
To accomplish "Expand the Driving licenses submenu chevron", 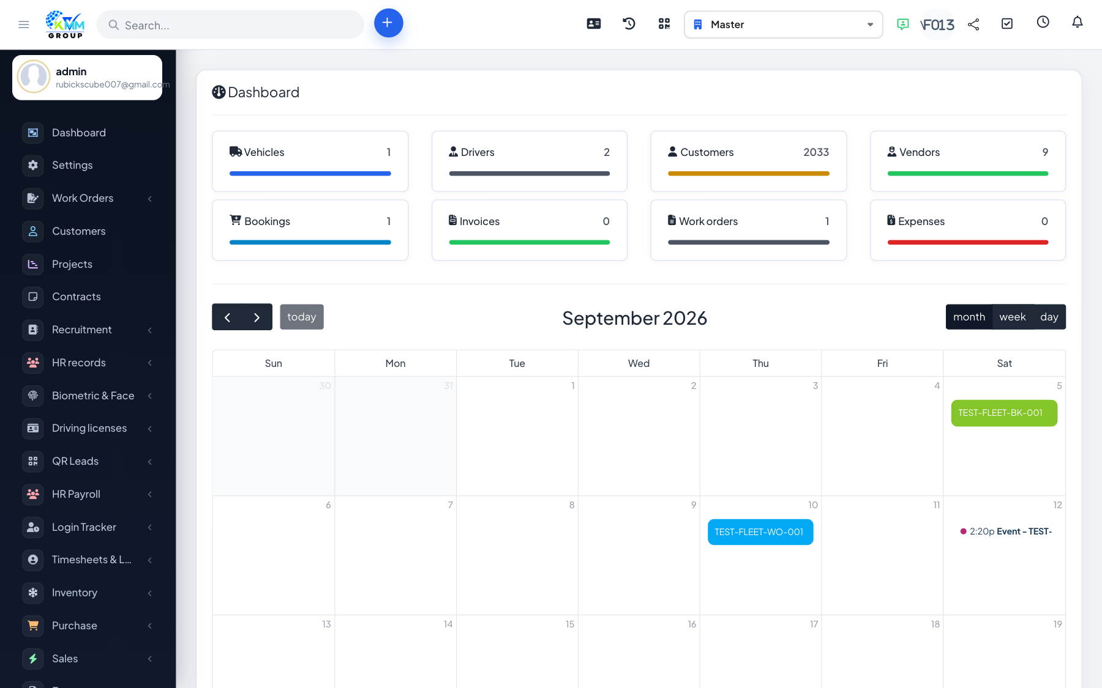I will [x=150, y=429].
